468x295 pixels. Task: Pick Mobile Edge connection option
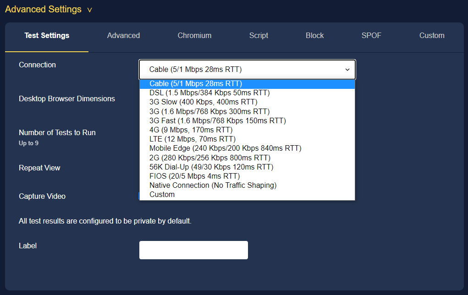(225, 148)
